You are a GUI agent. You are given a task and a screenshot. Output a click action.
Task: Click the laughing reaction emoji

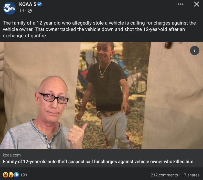pyautogui.click(x=5, y=175)
